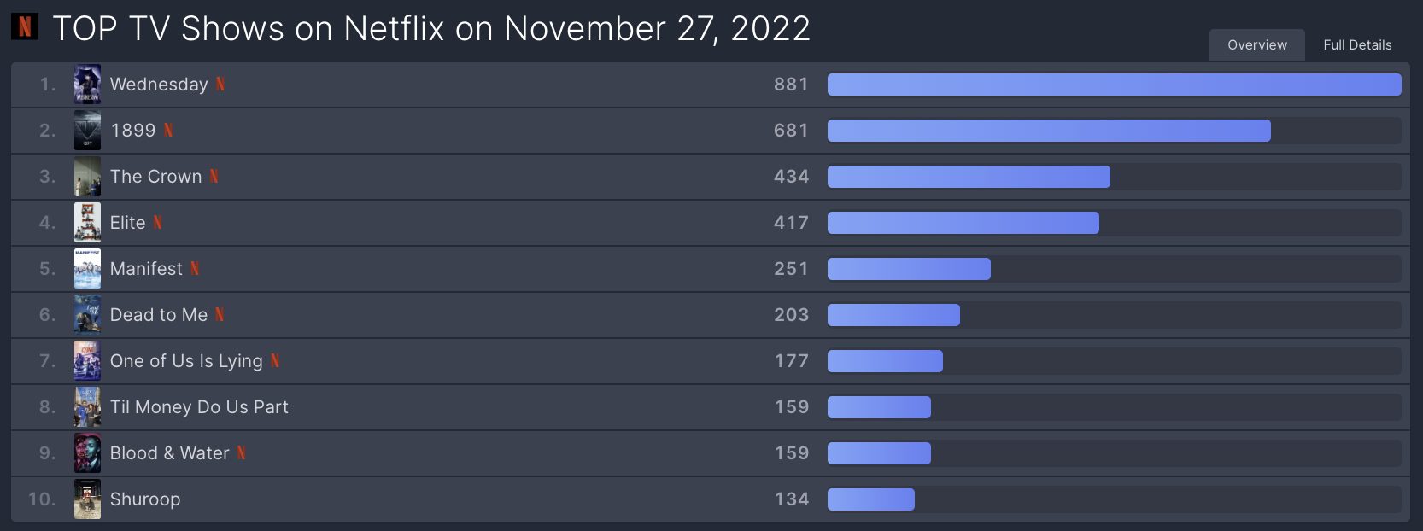Screen dimensions: 1423x531
Task: Open the Til Money Do Us Part link
Action: tap(199, 407)
